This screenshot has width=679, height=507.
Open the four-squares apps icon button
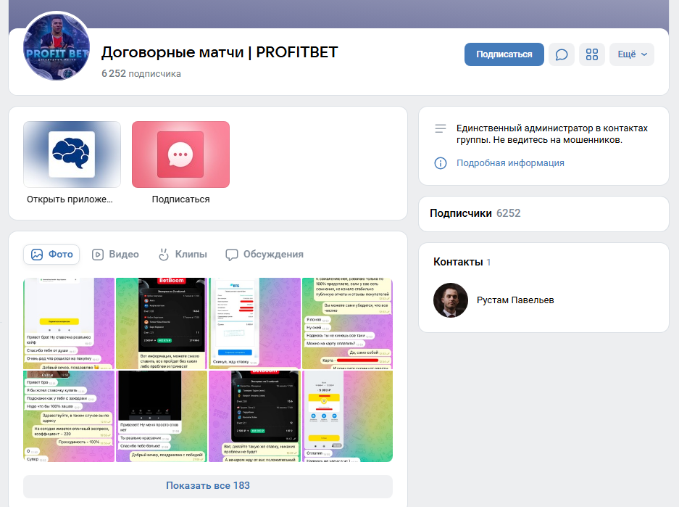pyautogui.click(x=592, y=54)
